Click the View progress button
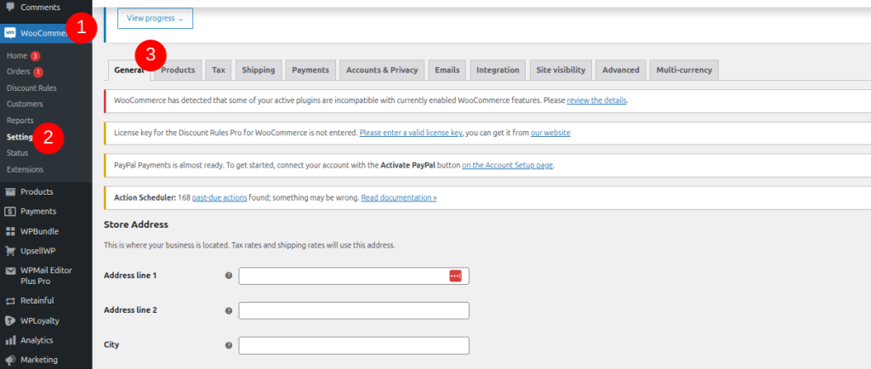This screenshot has height=369, width=871. (x=155, y=19)
